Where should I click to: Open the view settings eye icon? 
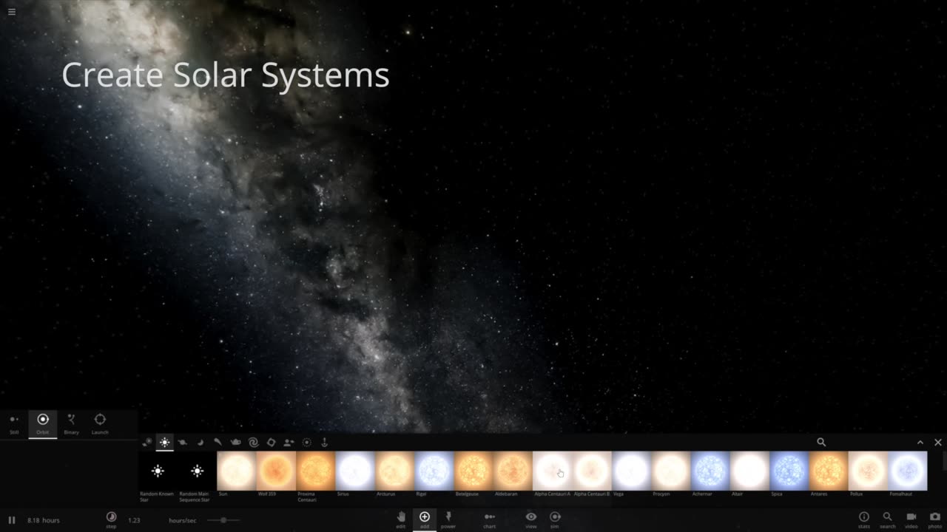(x=531, y=519)
